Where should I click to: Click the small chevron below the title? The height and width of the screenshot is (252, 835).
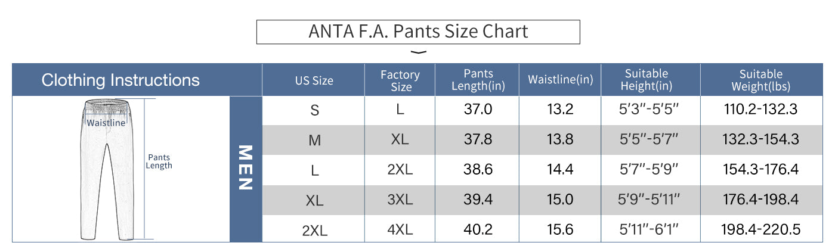[419, 52]
